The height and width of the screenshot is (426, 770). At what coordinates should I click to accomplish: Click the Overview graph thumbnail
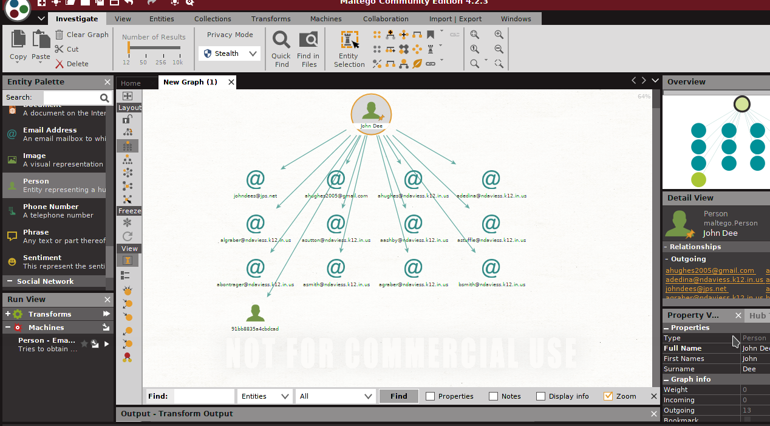pos(717,141)
